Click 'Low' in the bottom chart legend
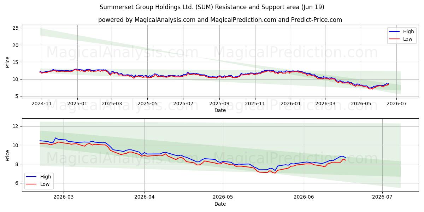Screen dimensions: 424x212 point(45,184)
